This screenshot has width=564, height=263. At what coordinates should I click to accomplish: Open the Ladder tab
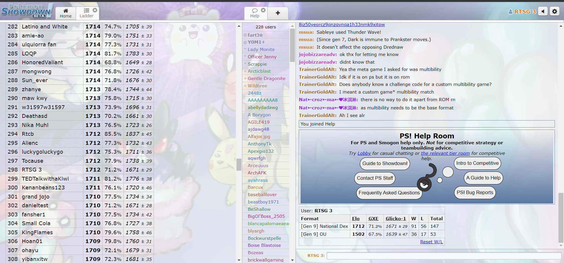(86, 13)
